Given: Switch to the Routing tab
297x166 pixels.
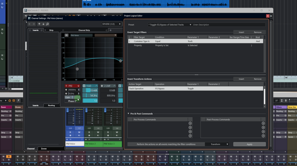Looking at the screenshot, I should (x=51, y=105).
